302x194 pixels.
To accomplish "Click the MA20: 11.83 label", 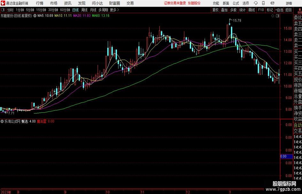I will pyautogui.click(x=82, y=16).
